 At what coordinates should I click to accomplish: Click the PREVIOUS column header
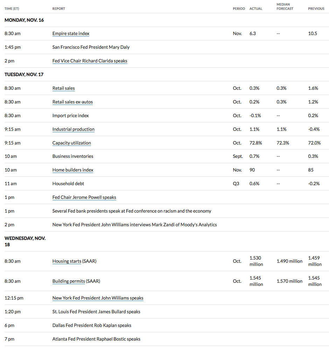[x=316, y=9]
